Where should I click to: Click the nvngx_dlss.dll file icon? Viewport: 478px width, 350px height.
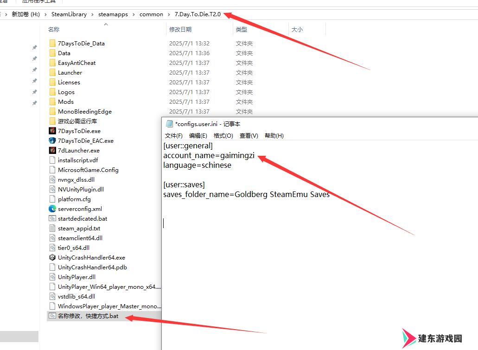(52, 179)
